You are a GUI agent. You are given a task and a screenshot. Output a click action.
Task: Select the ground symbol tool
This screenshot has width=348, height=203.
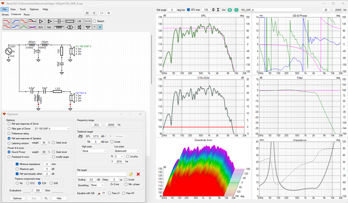click(x=88, y=27)
